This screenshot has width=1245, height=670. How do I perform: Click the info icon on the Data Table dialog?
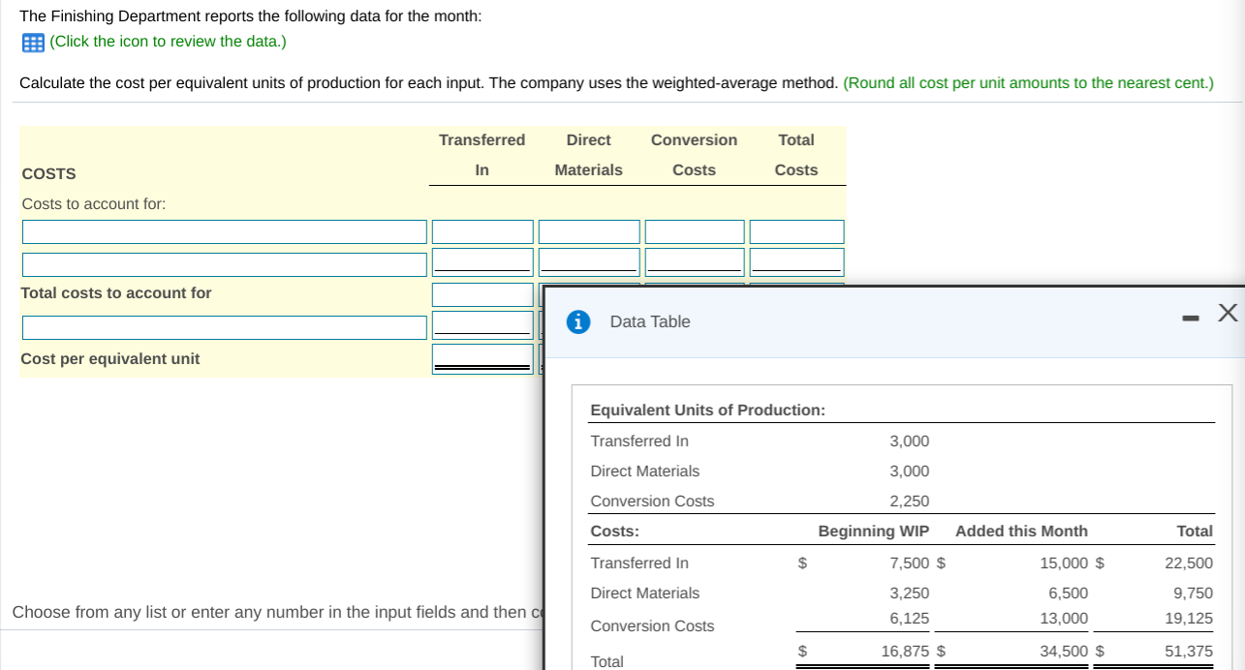[578, 321]
